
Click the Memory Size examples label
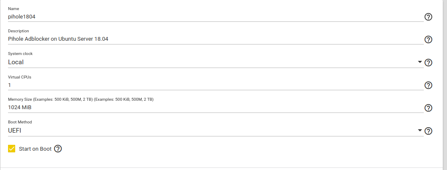pos(81,99)
